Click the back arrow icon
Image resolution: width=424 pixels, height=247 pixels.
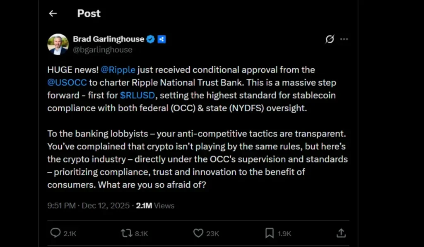53,13
